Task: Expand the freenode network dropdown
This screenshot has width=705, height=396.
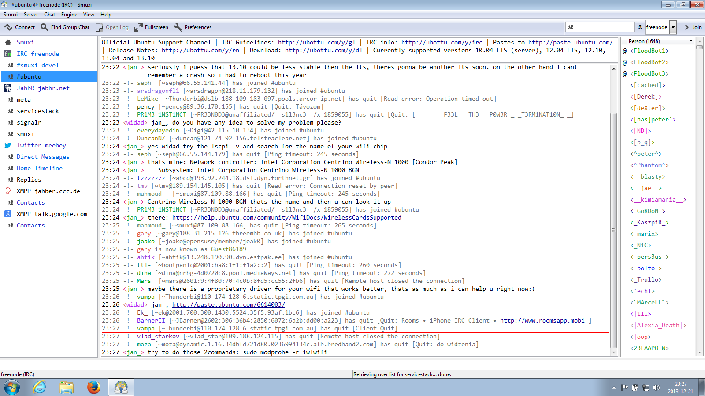Action: pos(673,27)
